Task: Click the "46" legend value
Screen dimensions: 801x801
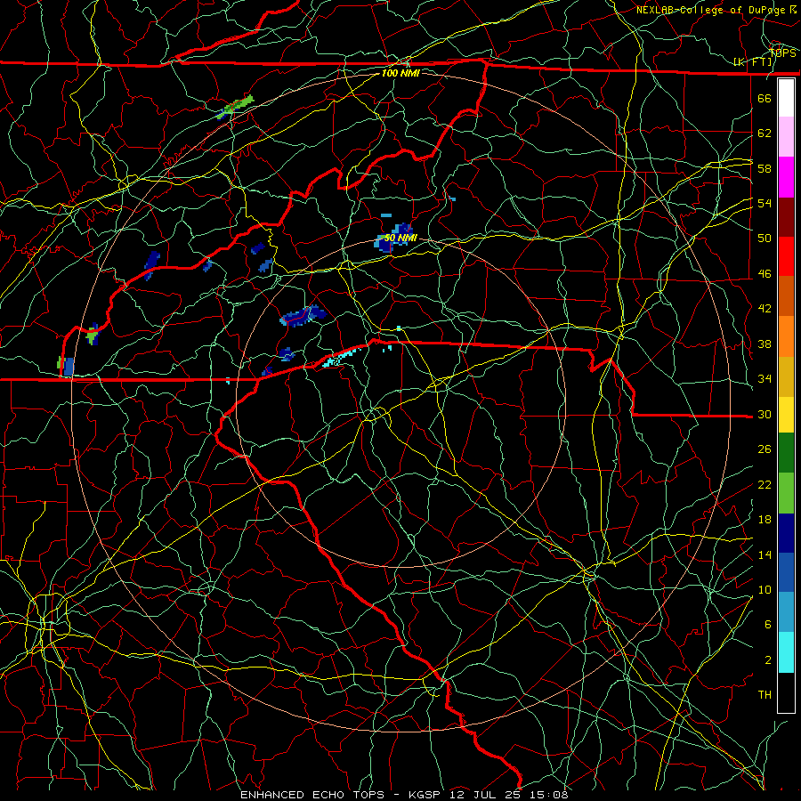Action: (765, 274)
